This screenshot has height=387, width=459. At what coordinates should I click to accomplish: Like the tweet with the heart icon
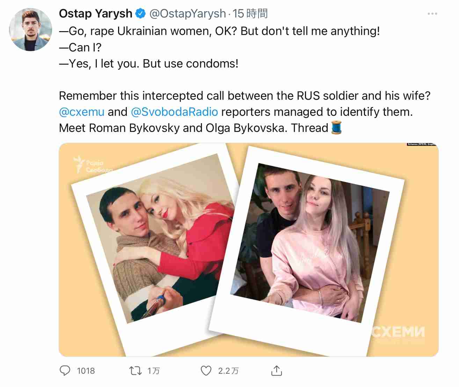point(206,371)
